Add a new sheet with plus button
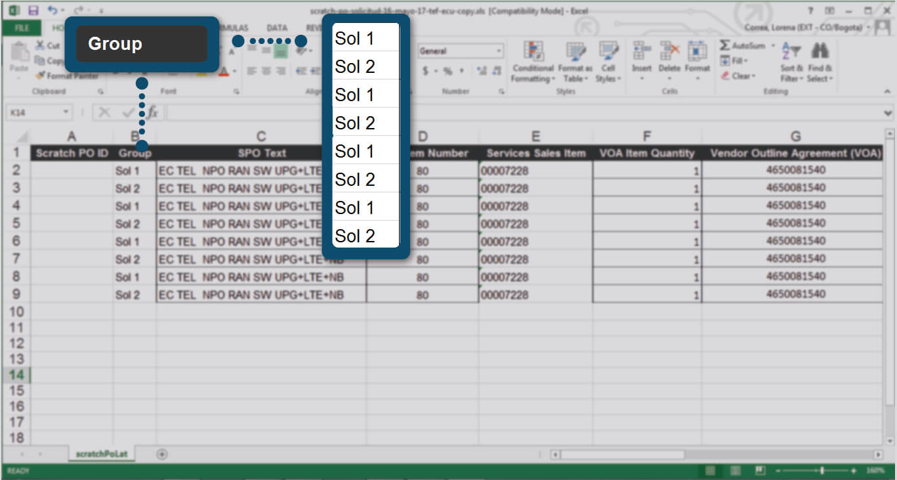This screenshot has height=480, width=897. click(162, 454)
